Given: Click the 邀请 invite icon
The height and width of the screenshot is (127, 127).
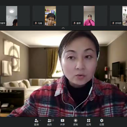Looking at the screenshot, I should (x=36, y=120).
